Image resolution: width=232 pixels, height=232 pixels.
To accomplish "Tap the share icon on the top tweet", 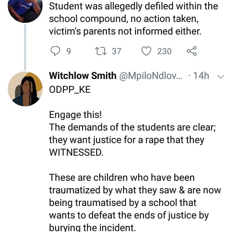I will pos(192,51).
